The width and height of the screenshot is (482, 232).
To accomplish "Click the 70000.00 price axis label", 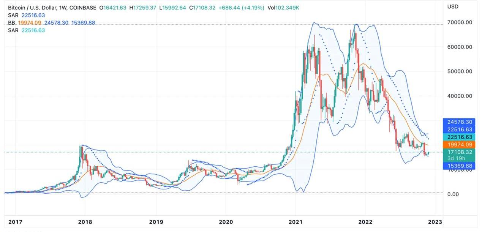I will (x=460, y=22).
